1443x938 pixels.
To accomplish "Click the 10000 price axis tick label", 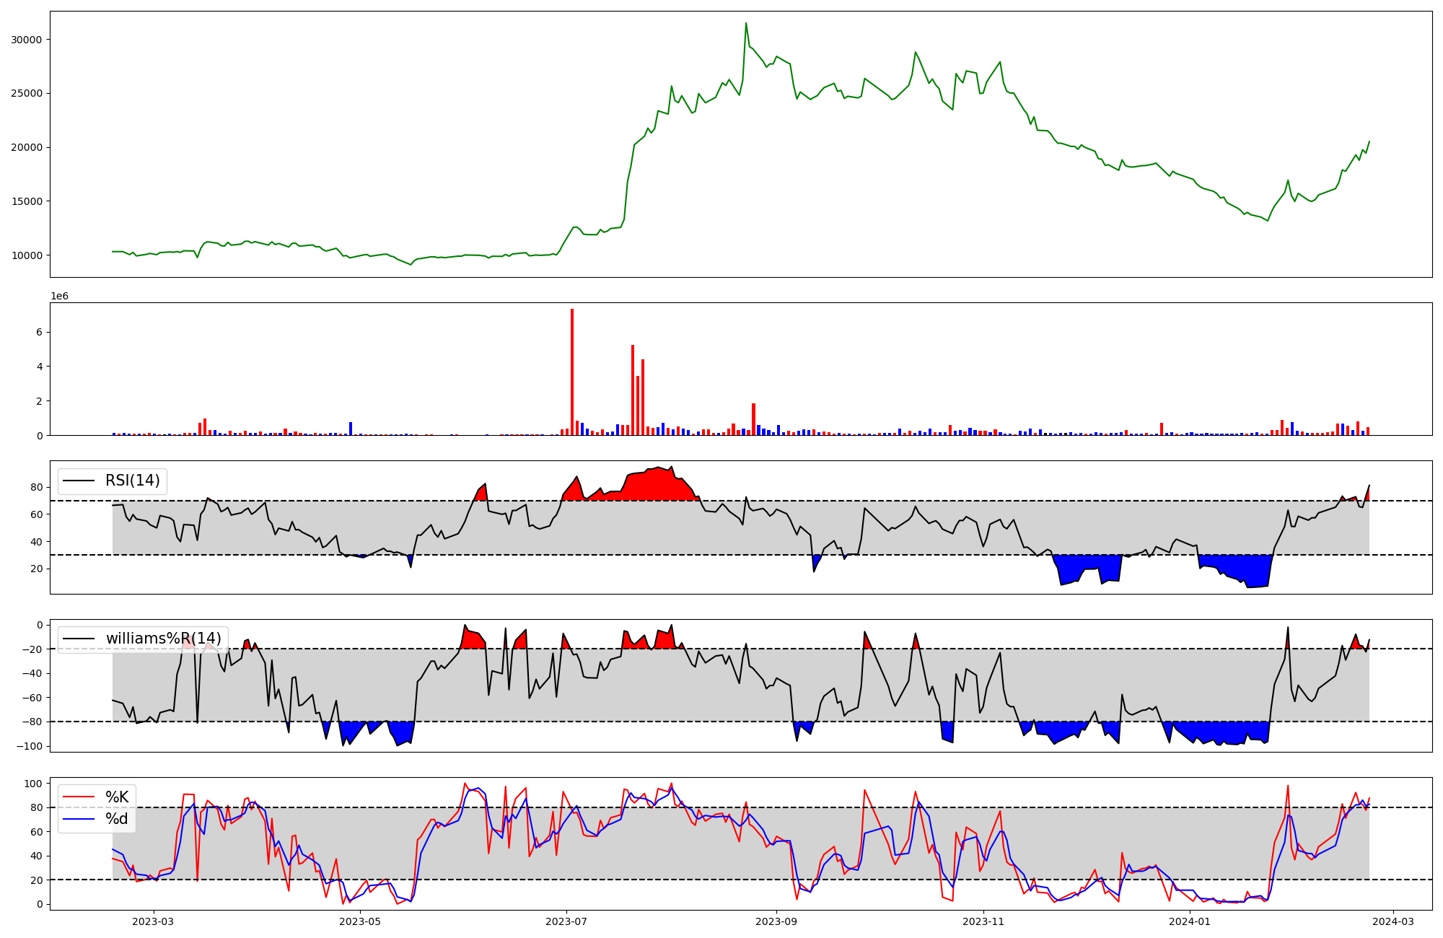I will click(x=26, y=255).
